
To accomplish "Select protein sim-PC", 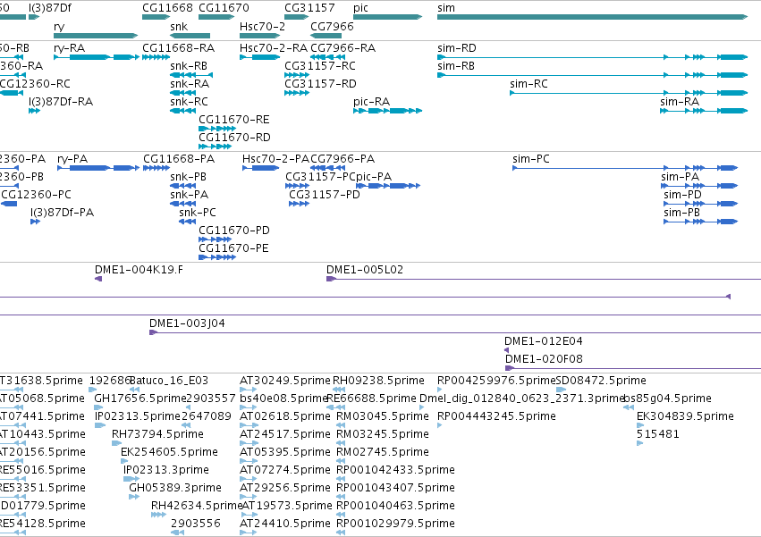I will (625, 168).
